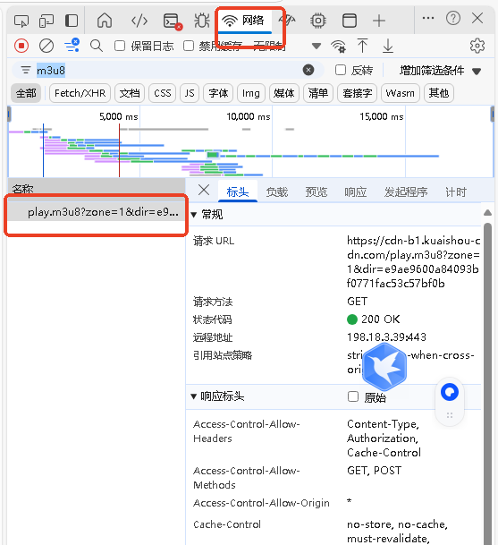Viewport: 498px width, 545px height.
Task: Click the timeline overview left handle
Action: click(9, 115)
